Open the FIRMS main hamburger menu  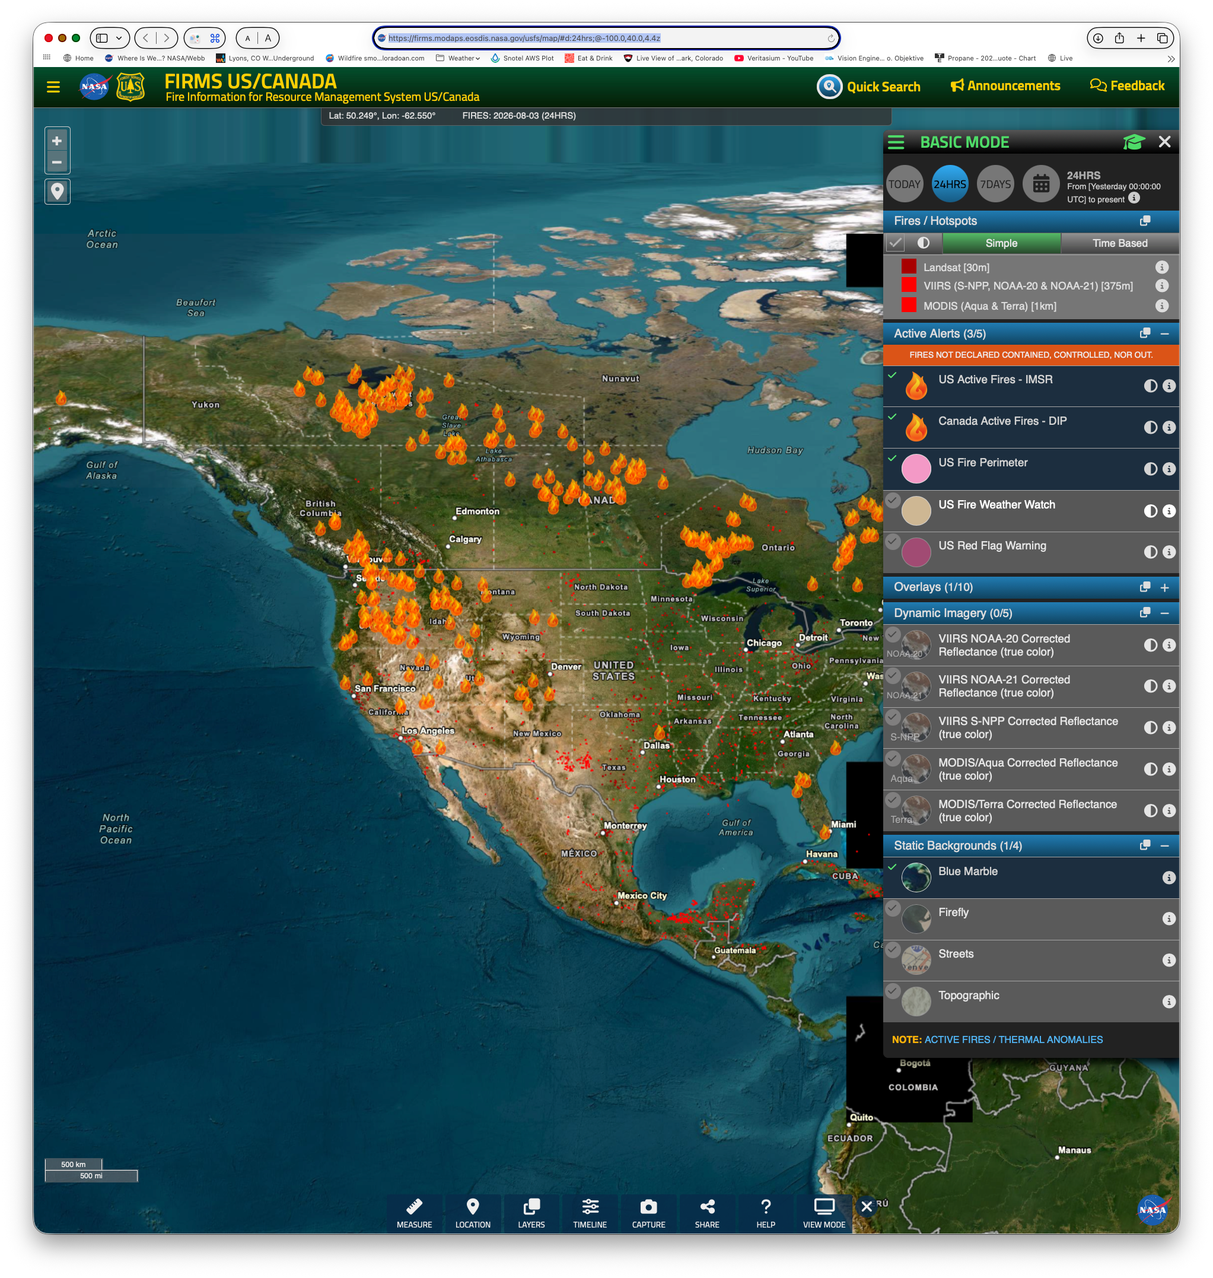point(53,87)
